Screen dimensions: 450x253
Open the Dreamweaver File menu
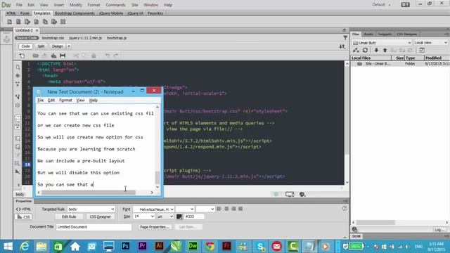pos(19,5)
